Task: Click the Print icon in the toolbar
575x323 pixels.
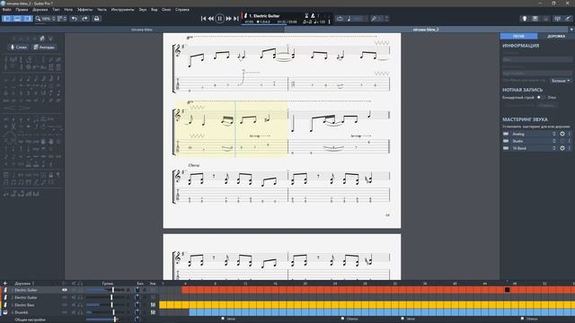Action: point(96,18)
